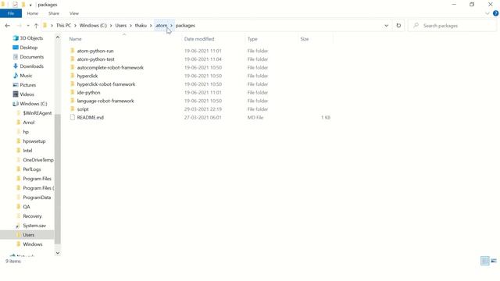Open Videos in navigation pane
Image resolution: width=500 pixels, height=281 pixels.
click(x=27, y=94)
